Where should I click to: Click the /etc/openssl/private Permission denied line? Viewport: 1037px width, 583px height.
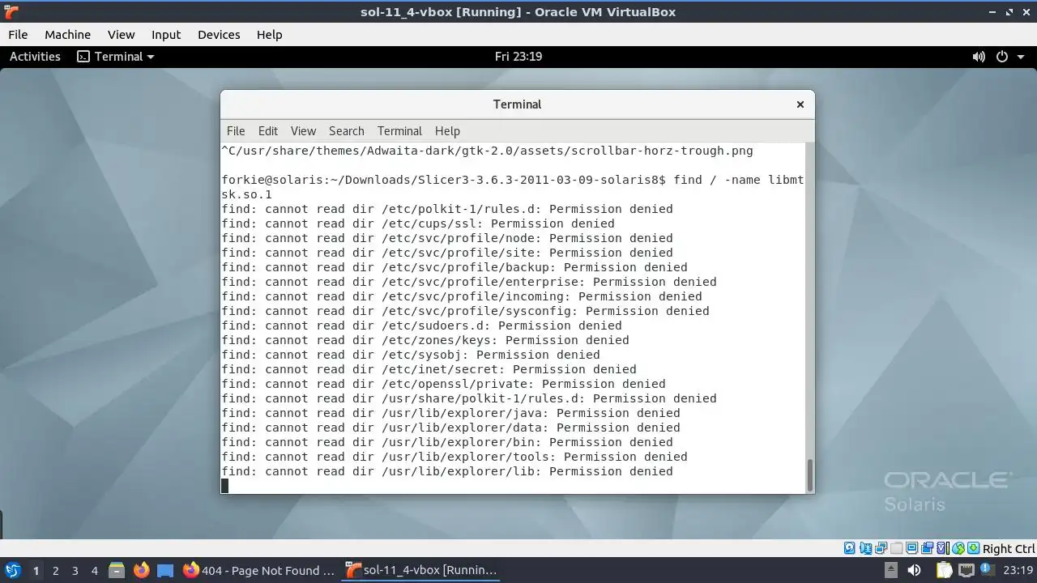[x=443, y=384]
